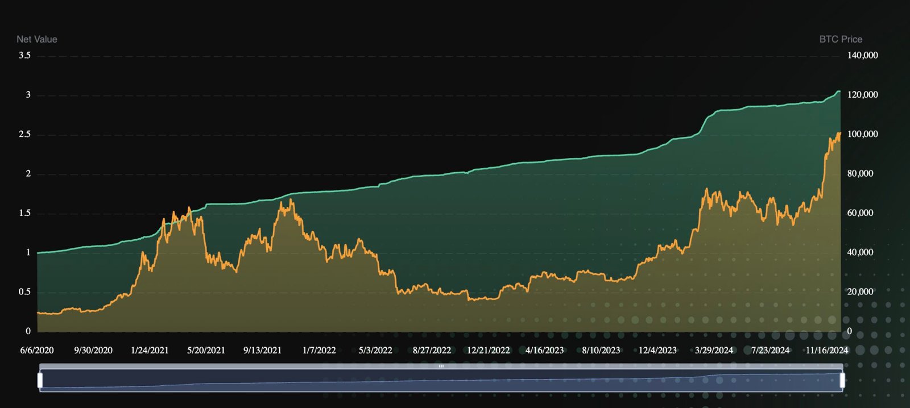Select the 8/10/2023 date label
Viewport: 910px width, 408px height.
(601, 350)
